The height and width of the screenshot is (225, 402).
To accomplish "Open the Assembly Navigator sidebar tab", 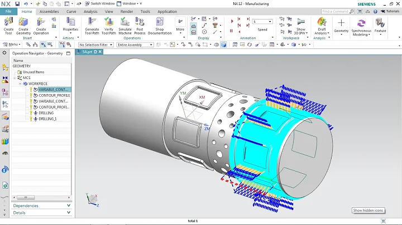I will tap(5, 67).
